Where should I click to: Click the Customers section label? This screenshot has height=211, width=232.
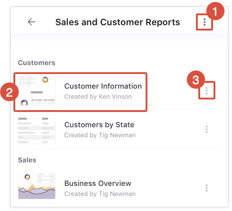pyautogui.click(x=37, y=63)
